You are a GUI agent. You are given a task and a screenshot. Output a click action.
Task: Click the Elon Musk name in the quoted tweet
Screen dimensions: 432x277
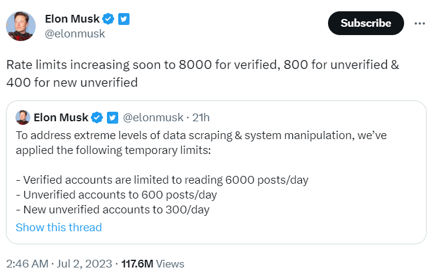(61, 118)
